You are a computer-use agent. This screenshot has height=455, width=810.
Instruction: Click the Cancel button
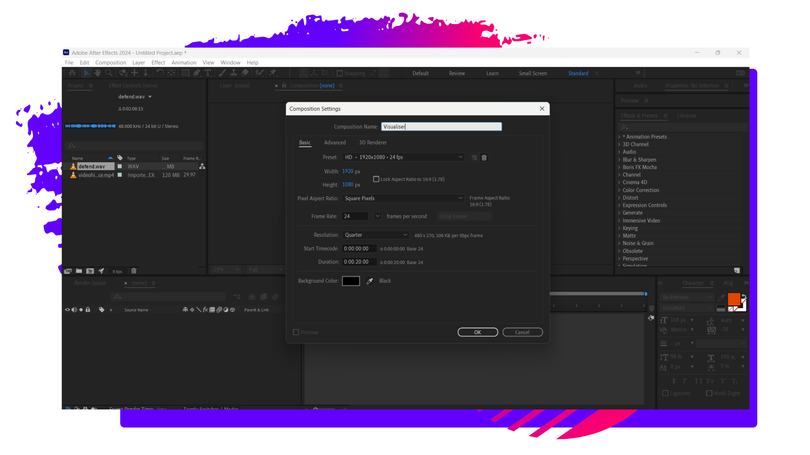tap(522, 332)
